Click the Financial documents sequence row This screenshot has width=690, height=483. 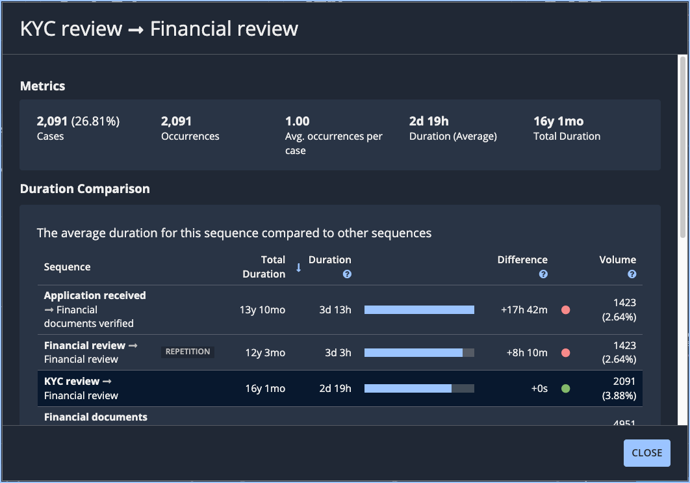click(x=340, y=417)
